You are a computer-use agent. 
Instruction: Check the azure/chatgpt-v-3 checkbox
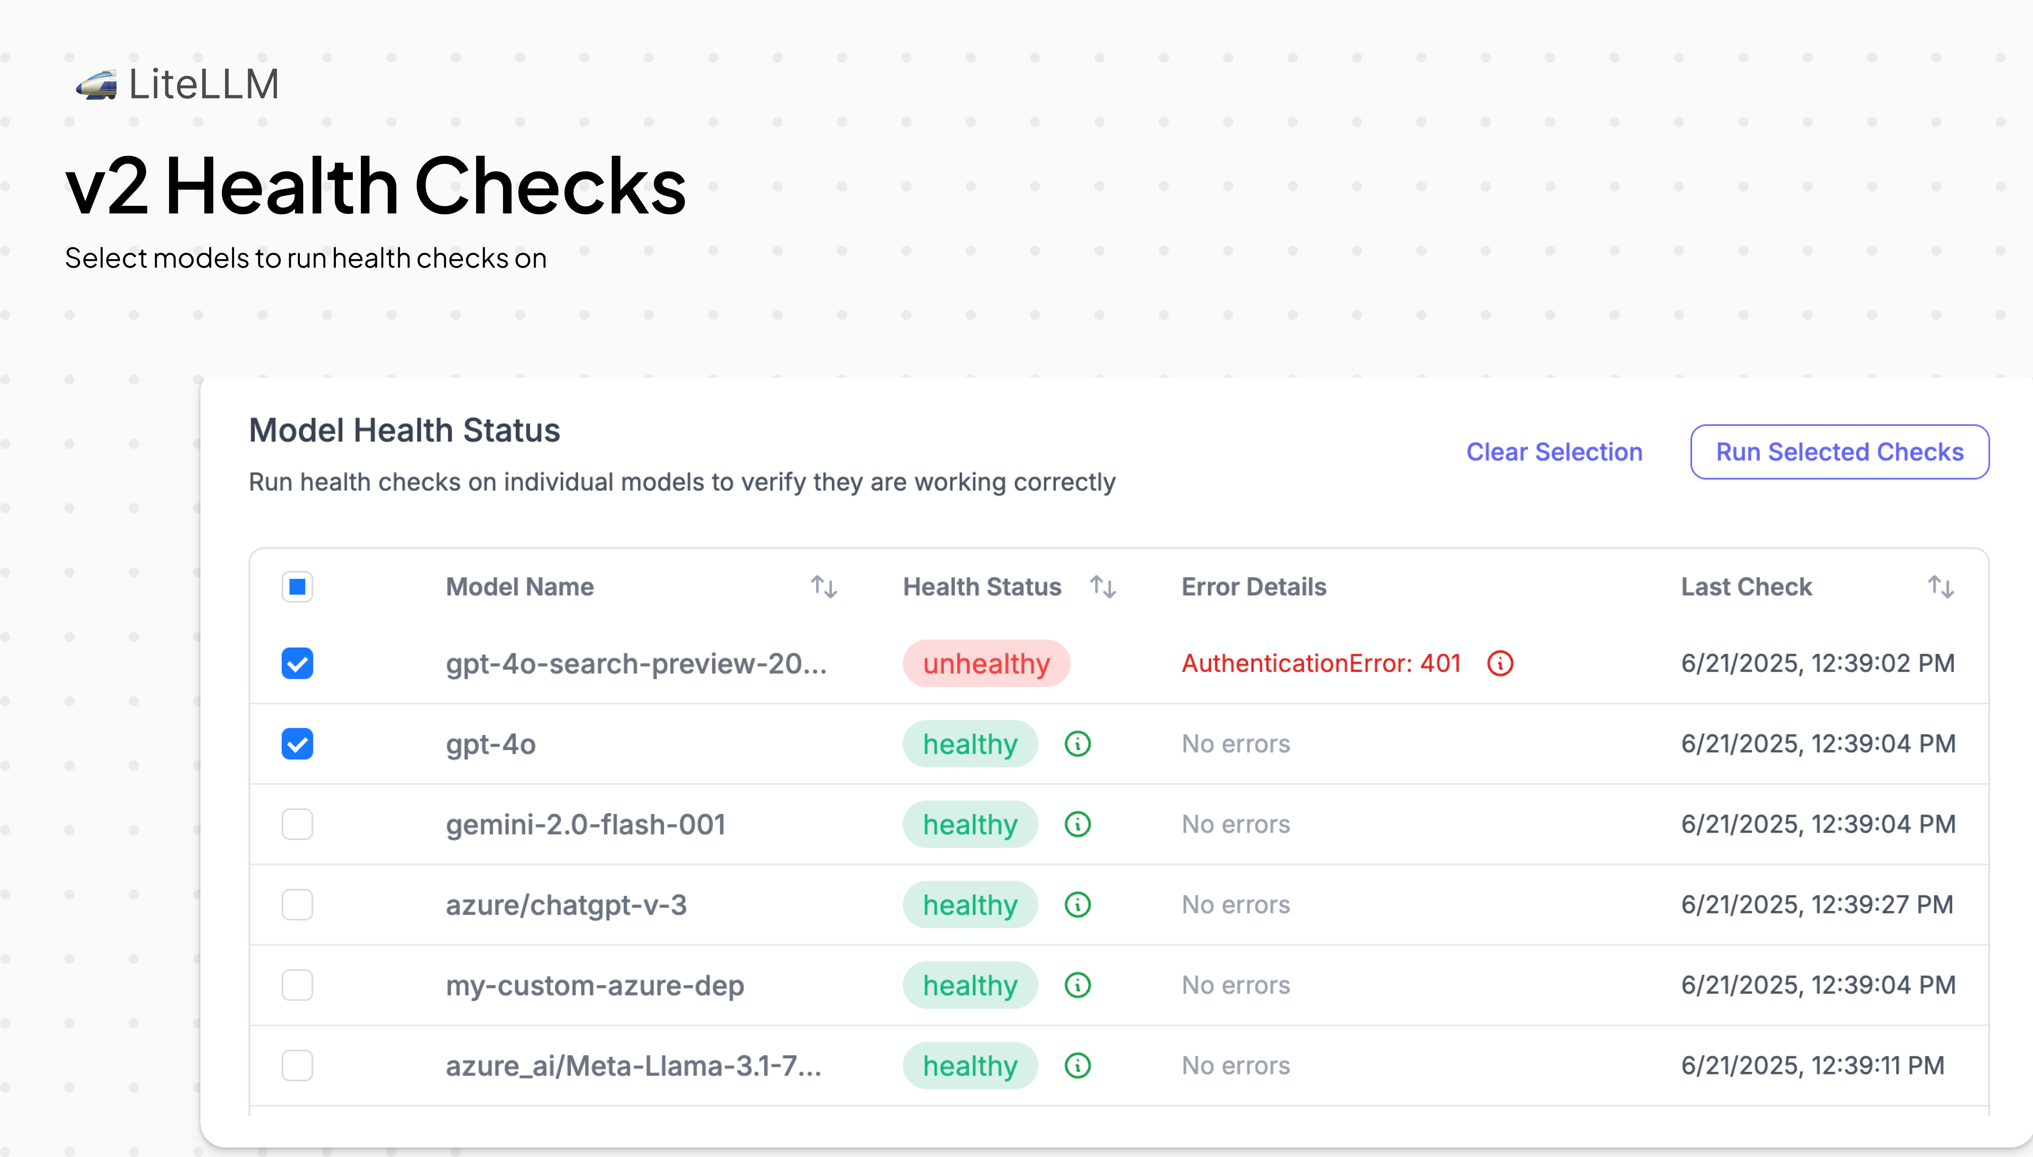coord(297,904)
